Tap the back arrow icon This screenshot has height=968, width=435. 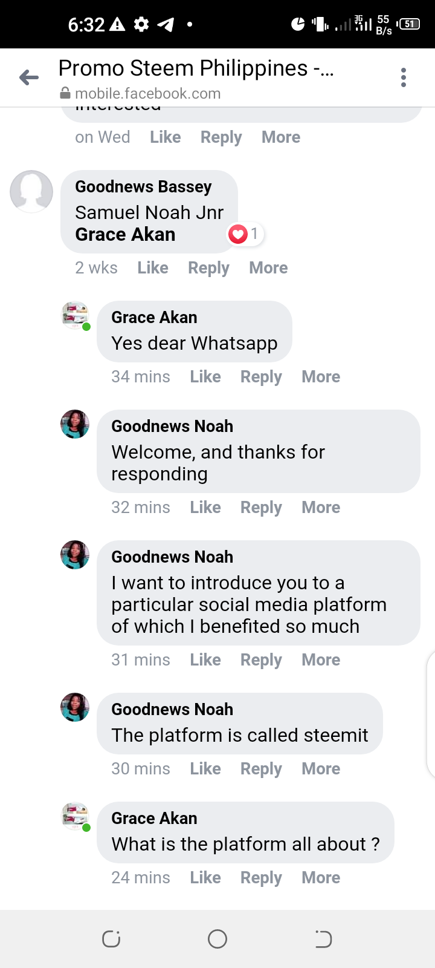point(29,77)
